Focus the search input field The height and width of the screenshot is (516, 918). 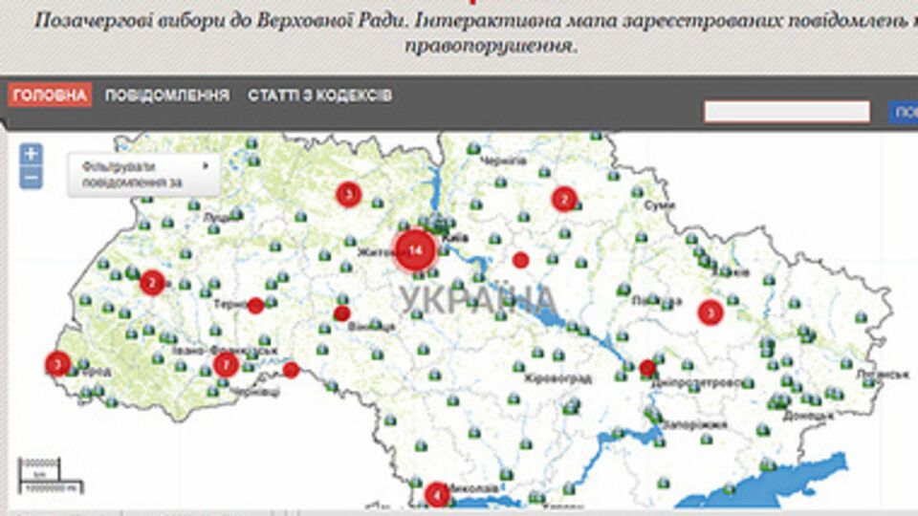click(787, 112)
